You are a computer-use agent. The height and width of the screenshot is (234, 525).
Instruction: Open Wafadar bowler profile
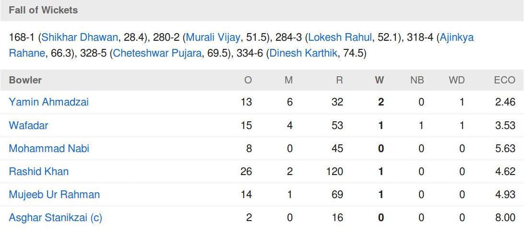(x=28, y=125)
